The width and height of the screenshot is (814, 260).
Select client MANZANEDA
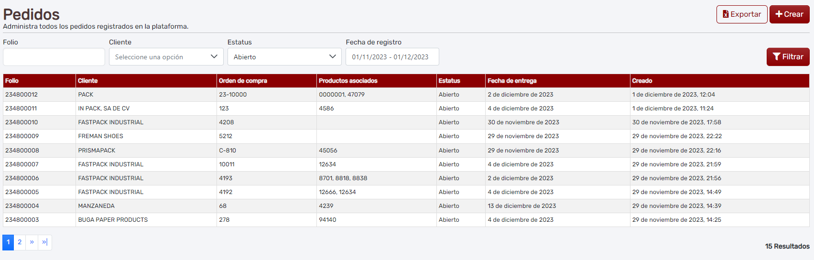click(96, 206)
